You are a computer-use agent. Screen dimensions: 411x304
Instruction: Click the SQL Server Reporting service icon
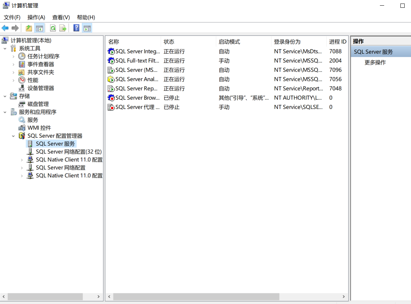[x=111, y=88]
